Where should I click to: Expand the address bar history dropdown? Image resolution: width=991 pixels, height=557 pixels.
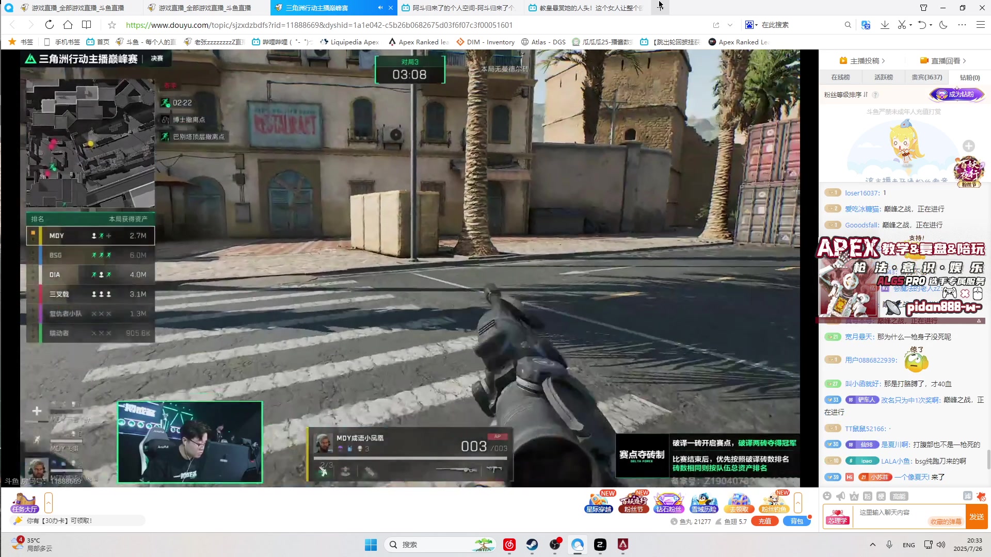coord(730,25)
